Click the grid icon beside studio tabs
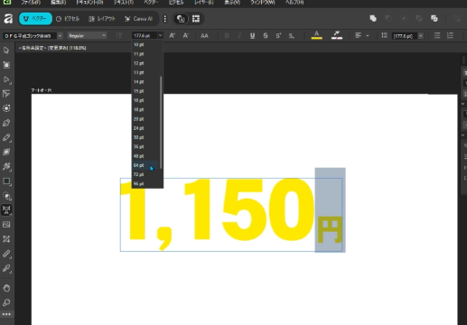467x325 pixels. point(196,19)
